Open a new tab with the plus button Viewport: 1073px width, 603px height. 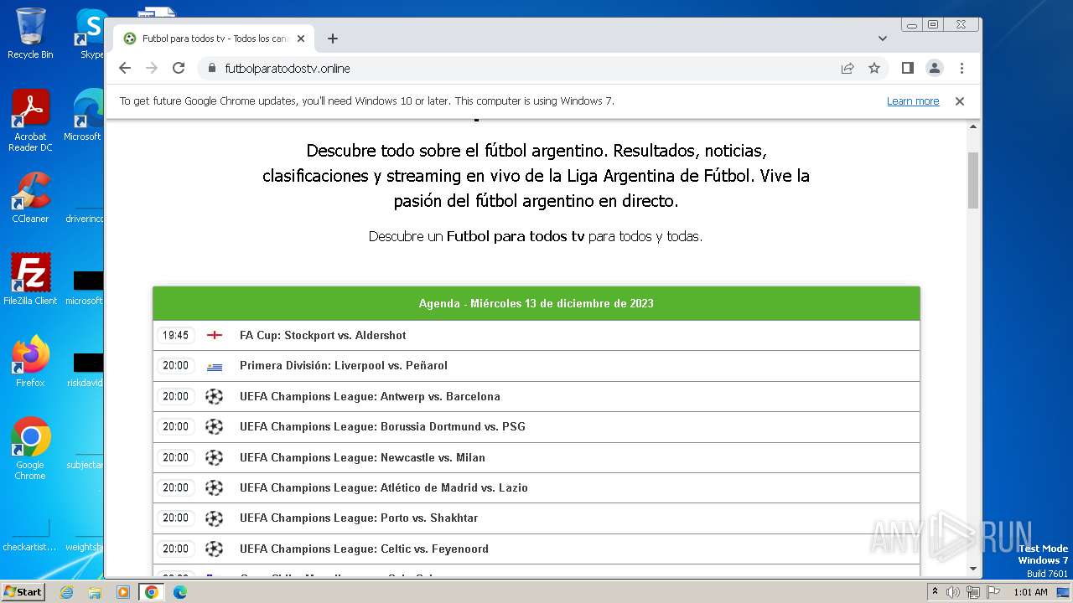tap(333, 39)
